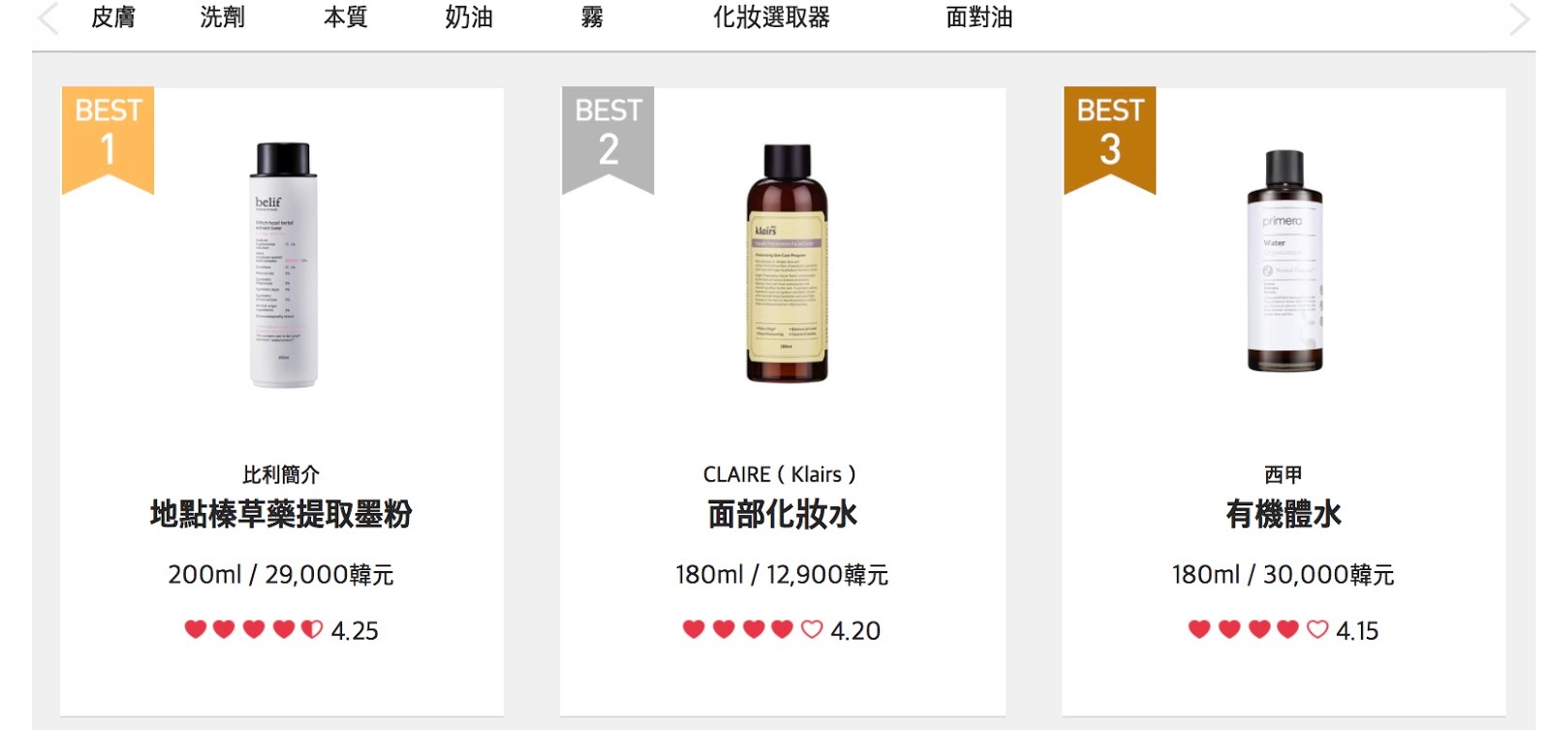This screenshot has height=730, width=1550.
Task: Click the BEST 1 gold ribbon badge
Action: pyautogui.click(x=108, y=140)
